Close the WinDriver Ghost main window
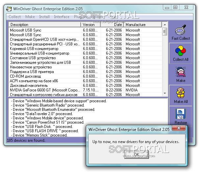The height and width of the screenshot is (172, 199). [x=186, y=8]
